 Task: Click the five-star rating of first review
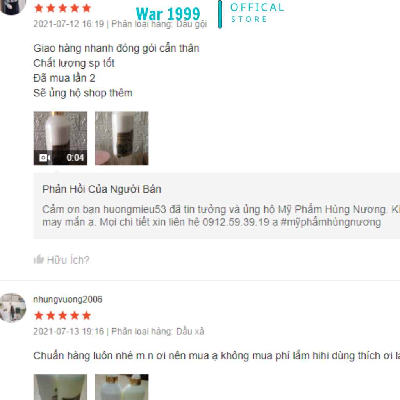point(62,8)
